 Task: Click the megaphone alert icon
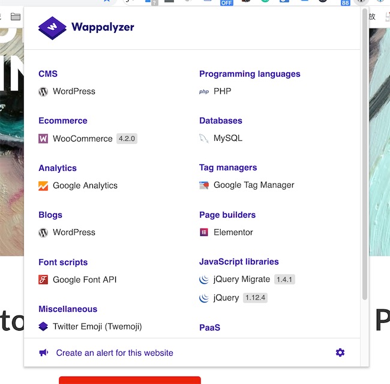[44, 352]
